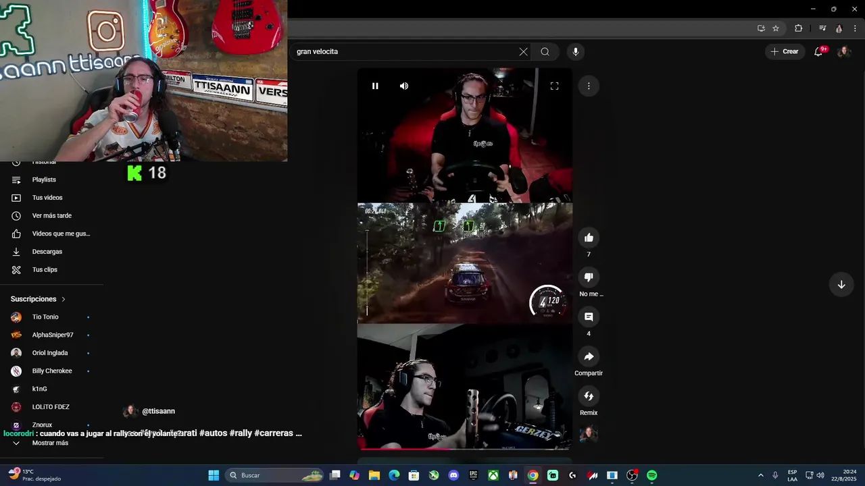
Task: Open Chrome three-dot menu
Action: pos(856,28)
